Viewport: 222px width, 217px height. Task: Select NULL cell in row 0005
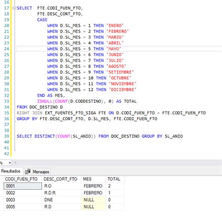pyautogui.click(x=93, y=207)
